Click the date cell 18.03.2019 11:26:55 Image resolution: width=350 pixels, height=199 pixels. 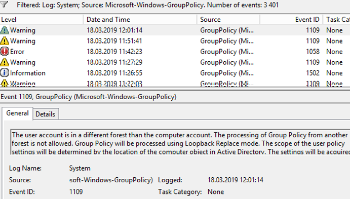pos(114,73)
